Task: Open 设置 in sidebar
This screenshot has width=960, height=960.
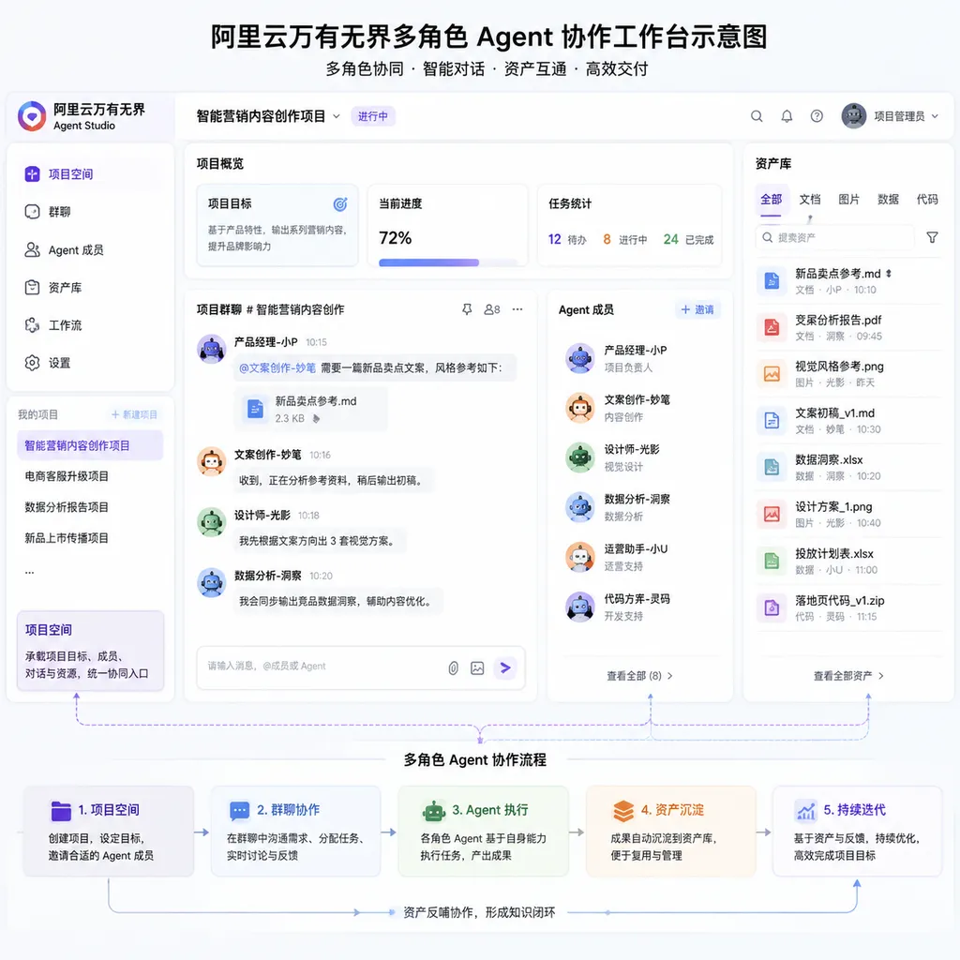Action: pyautogui.click(x=91, y=363)
